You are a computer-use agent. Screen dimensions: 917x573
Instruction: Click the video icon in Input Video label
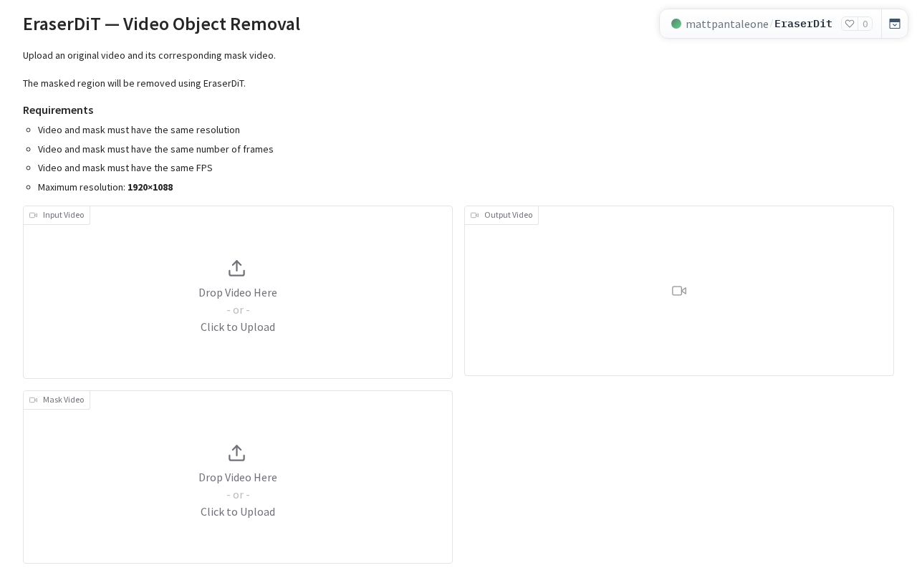33,215
